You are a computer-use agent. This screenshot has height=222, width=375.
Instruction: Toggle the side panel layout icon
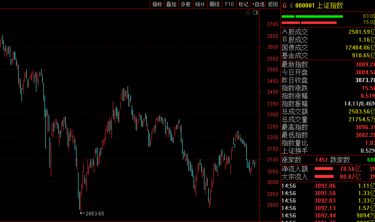point(255,13)
